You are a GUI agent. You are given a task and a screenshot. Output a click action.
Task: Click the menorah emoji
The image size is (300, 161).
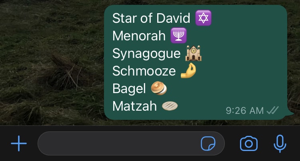coord(178,36)
